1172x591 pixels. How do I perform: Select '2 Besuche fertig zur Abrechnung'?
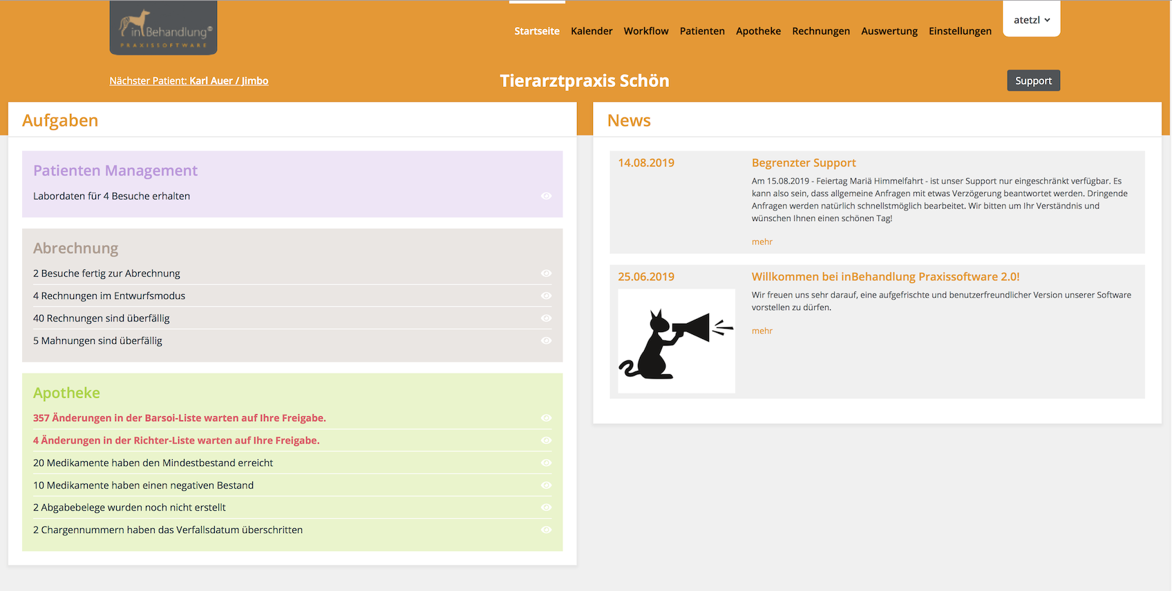coord(106,273)
